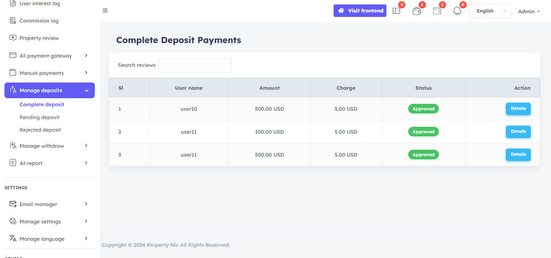Select Pending deposit in sidebar

(x=40, y=117)
